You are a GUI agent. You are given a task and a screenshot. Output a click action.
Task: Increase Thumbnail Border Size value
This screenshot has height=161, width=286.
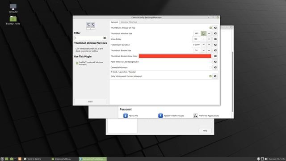pos(209,51)
